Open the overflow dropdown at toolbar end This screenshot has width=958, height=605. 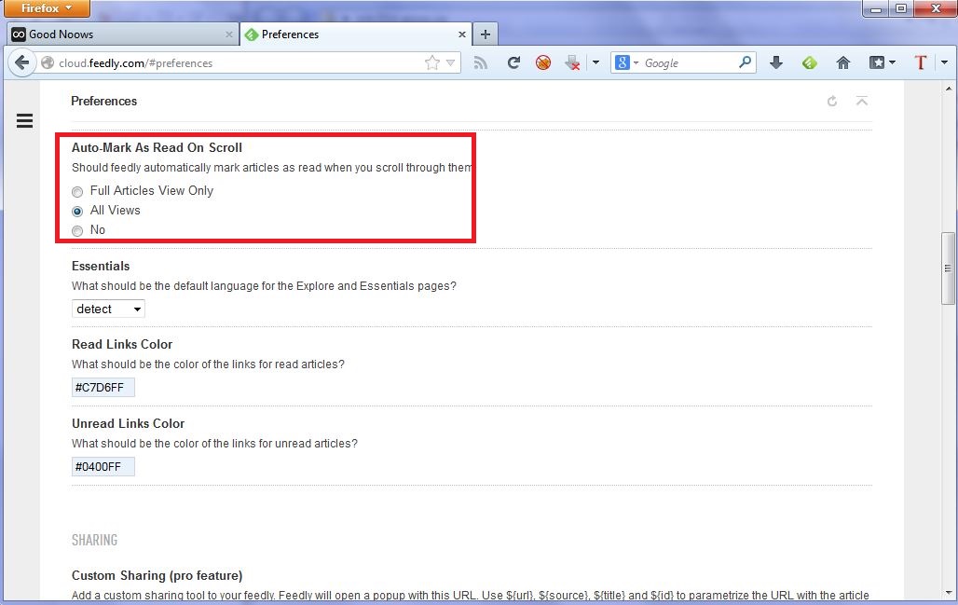coord(945,62)
